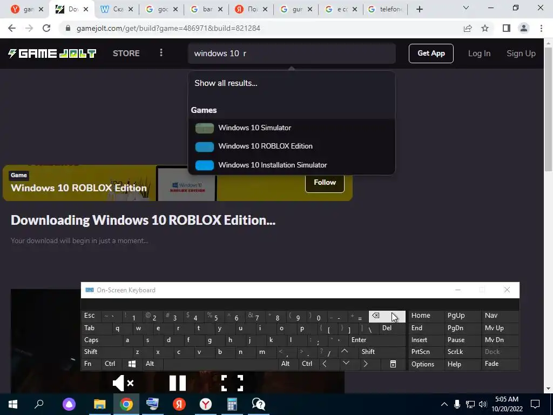Open Alice assistant in taskbar

69,404
